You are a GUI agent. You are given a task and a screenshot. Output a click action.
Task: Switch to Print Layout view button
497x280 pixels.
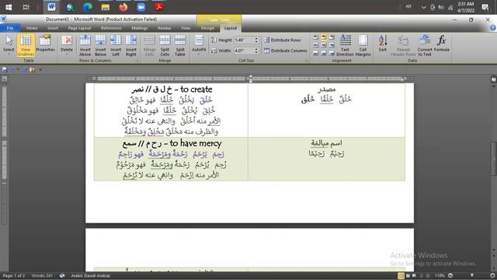click(x=401, y=275)
